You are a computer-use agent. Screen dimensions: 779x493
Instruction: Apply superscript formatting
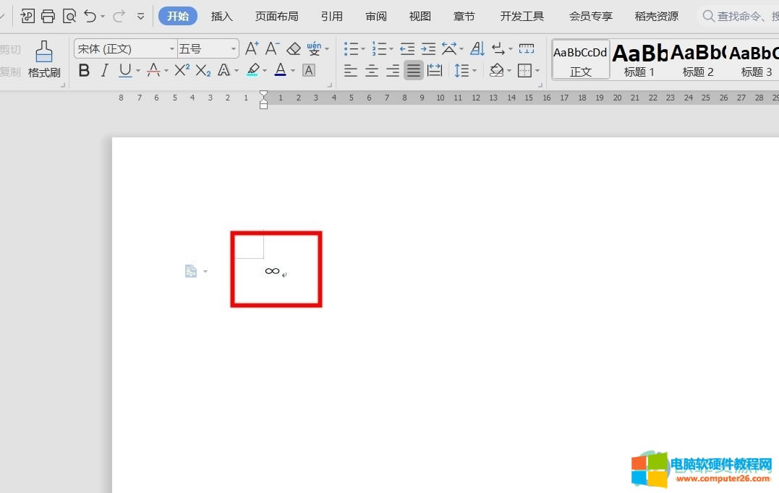tap(182, 70)
